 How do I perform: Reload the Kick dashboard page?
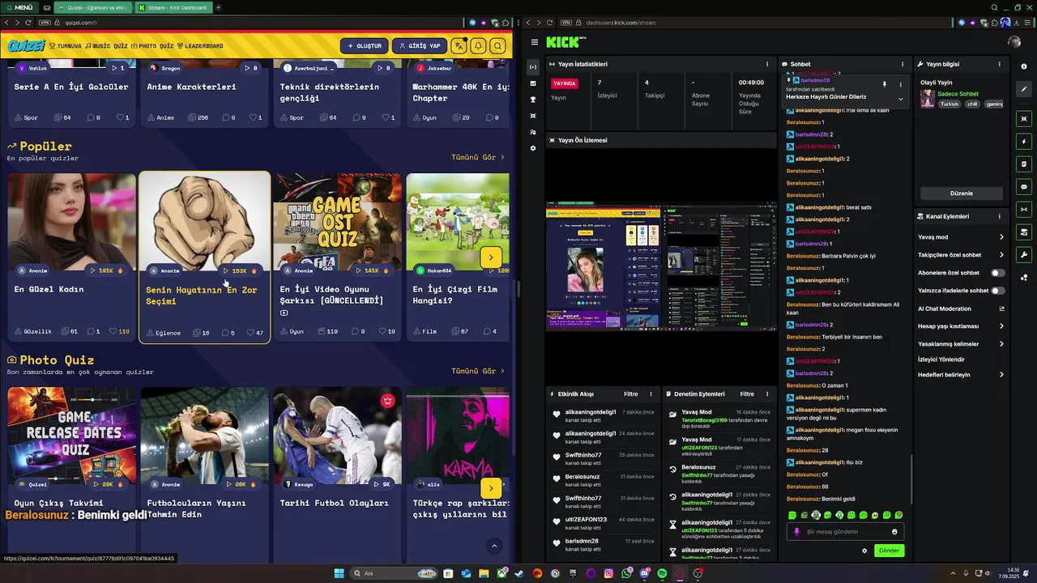[x=550, y=23]
